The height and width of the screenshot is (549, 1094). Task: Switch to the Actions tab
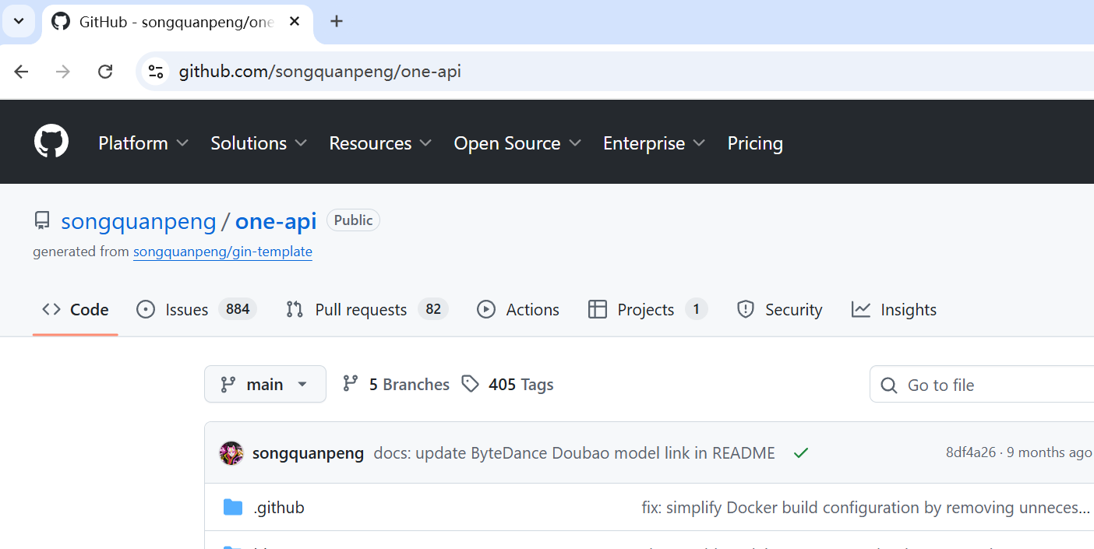point(518,309)
